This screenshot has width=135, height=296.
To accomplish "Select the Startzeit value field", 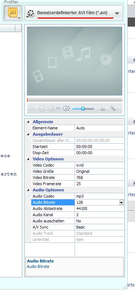I will coord(99,147).
